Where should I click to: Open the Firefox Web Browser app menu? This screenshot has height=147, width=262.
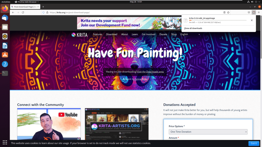(27, 2)
